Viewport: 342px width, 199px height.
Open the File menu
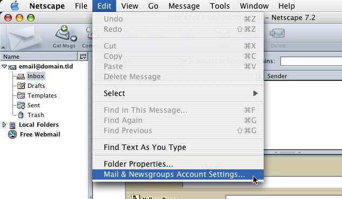(x=81, y=6)
